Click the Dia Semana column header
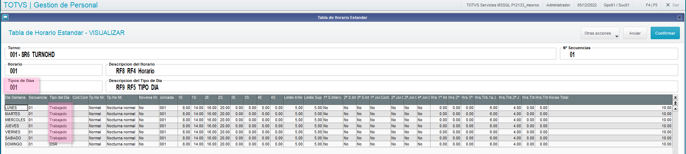 click(x=15, y=97)
